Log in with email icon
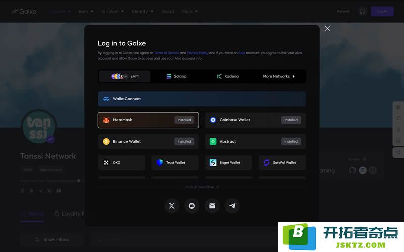This screenshot has width=404, height=252. click(x=212, y=206)
